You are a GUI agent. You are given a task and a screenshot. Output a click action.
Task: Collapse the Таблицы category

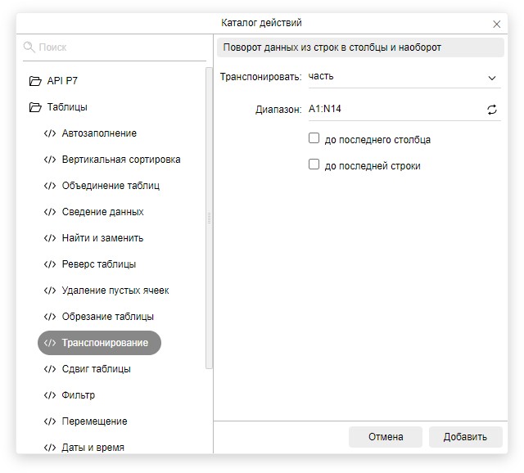point(67,107)
